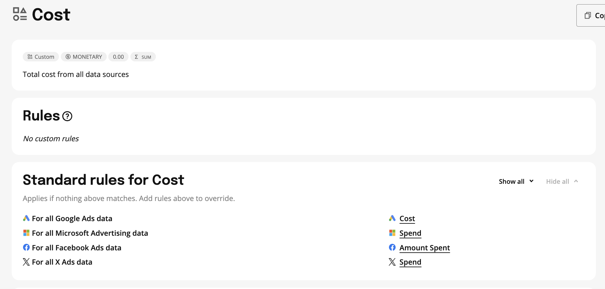This screenshot has width=605, height=289.
Task: Click the Show all chevron arrow
Action: point(531,181)
